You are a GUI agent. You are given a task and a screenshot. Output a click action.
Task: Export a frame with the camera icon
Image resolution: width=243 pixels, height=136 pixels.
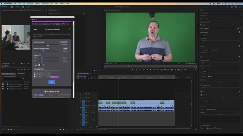pyautogui.click(x=185, y=70)
